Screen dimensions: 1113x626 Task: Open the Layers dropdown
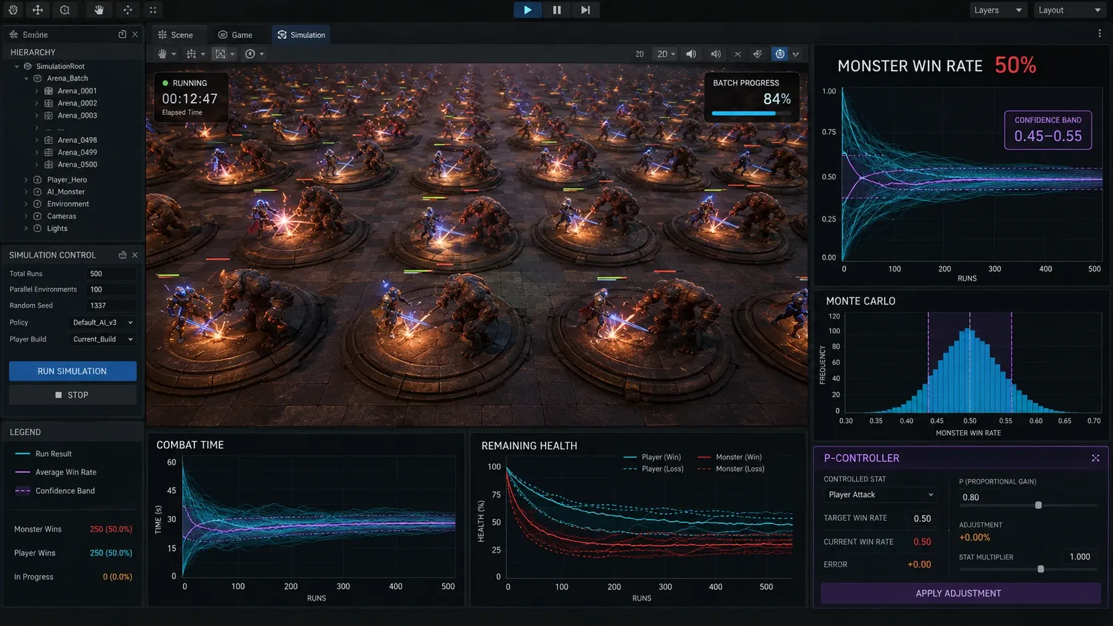click(x=997, y=10)
